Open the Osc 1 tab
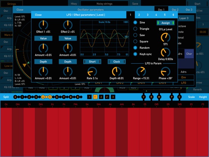This screenshot has width=209, height=157. pos(161,9)
